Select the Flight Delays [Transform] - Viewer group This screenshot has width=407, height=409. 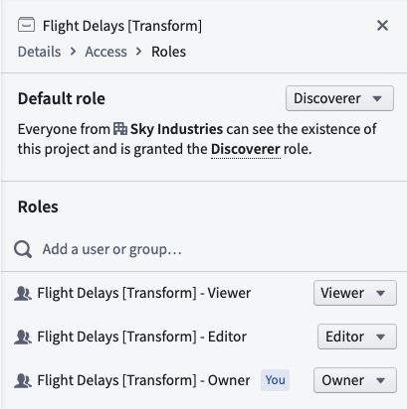(x=144, y=293)
